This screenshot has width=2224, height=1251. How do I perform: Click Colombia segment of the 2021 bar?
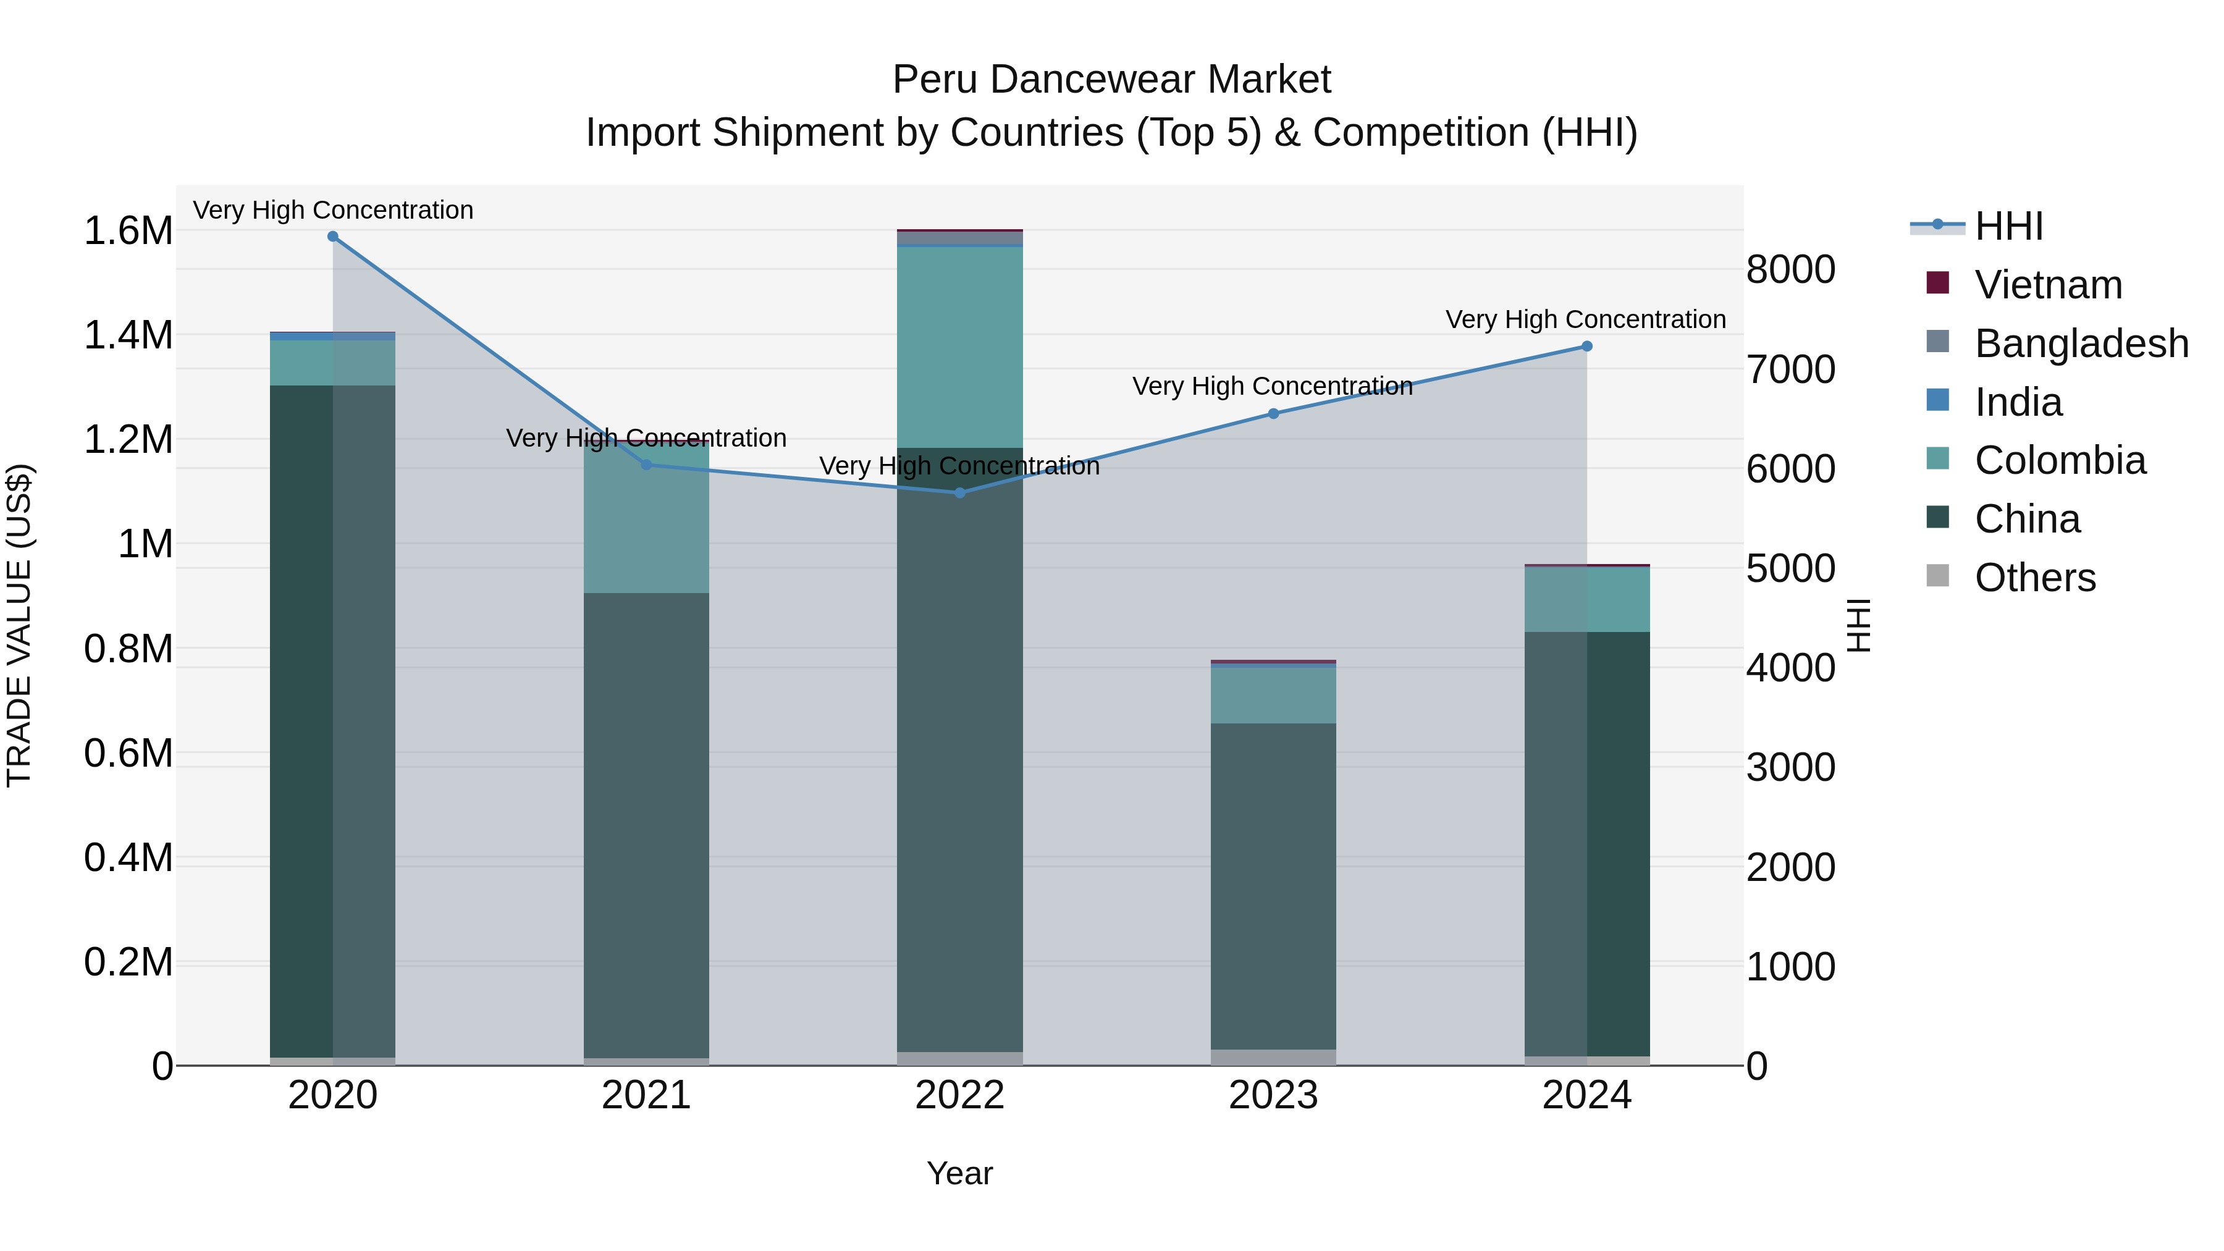tap(647, 518)
